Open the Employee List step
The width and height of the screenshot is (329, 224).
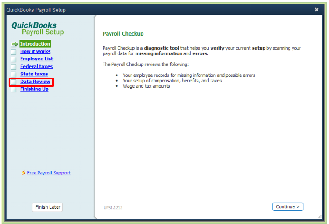coord(36,59)
